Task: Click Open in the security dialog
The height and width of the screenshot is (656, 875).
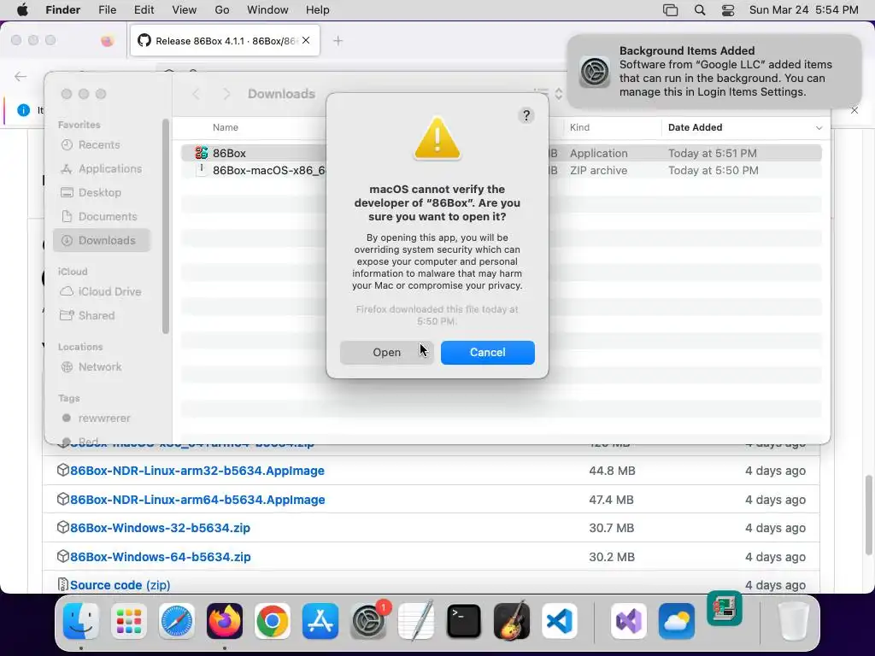Action: coord(387,353)
